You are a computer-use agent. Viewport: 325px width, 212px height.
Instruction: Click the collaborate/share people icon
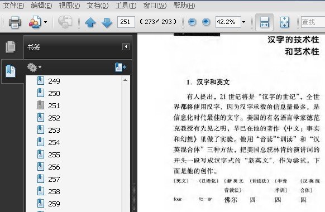click(35, 22)
